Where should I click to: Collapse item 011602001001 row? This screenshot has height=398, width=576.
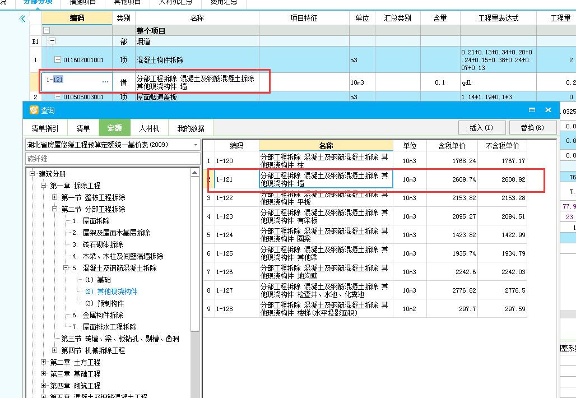coord(58,59)
